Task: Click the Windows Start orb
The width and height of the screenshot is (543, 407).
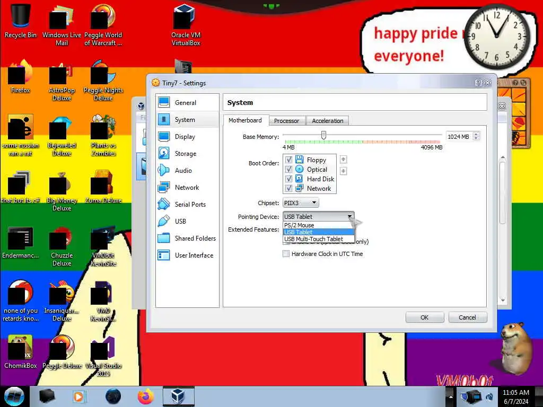Action: [x=14, y=396]
